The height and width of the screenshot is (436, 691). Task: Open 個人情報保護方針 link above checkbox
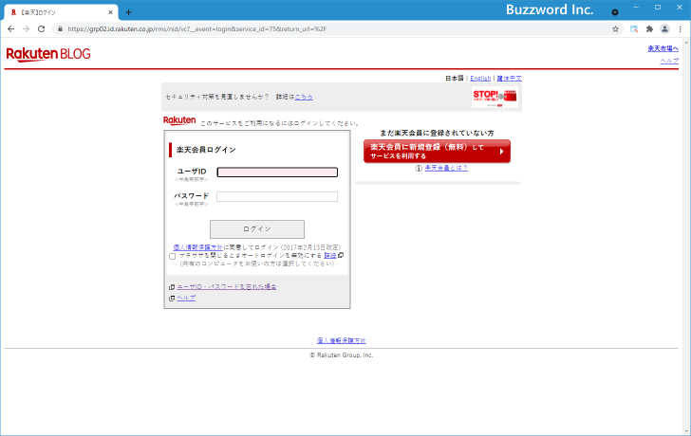pyautogui.click(x=197, y=247)
